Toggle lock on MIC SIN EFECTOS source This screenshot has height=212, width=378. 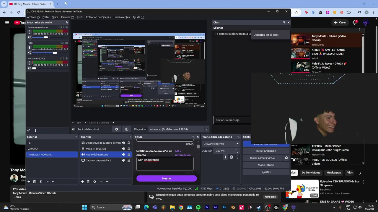coord(129,149)
